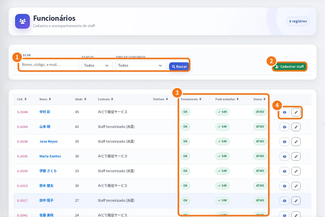325x217 pixels.
Task: Click the SIM badge for S-2023
Action: point(223,186)
